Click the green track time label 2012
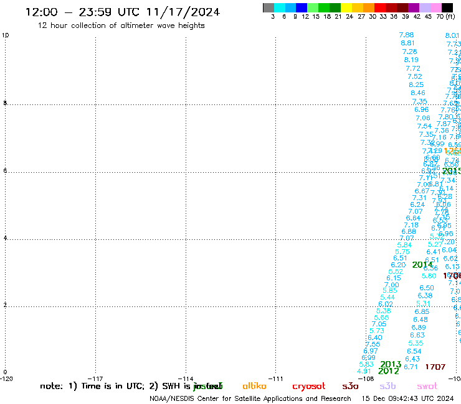Viewport: 461px width, 404px height. (389, 371)
